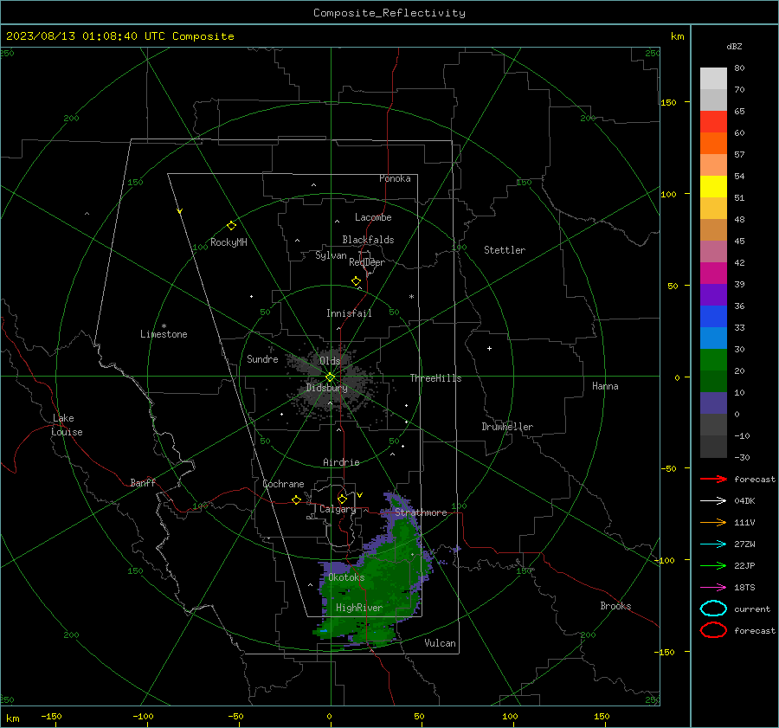The width and height of the screenshot is (779, 728).
Task: Click the Olds city label
Action: coord(330,361)
